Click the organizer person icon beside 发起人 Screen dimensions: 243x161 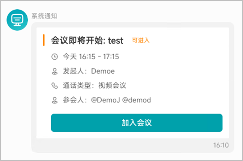54,71
